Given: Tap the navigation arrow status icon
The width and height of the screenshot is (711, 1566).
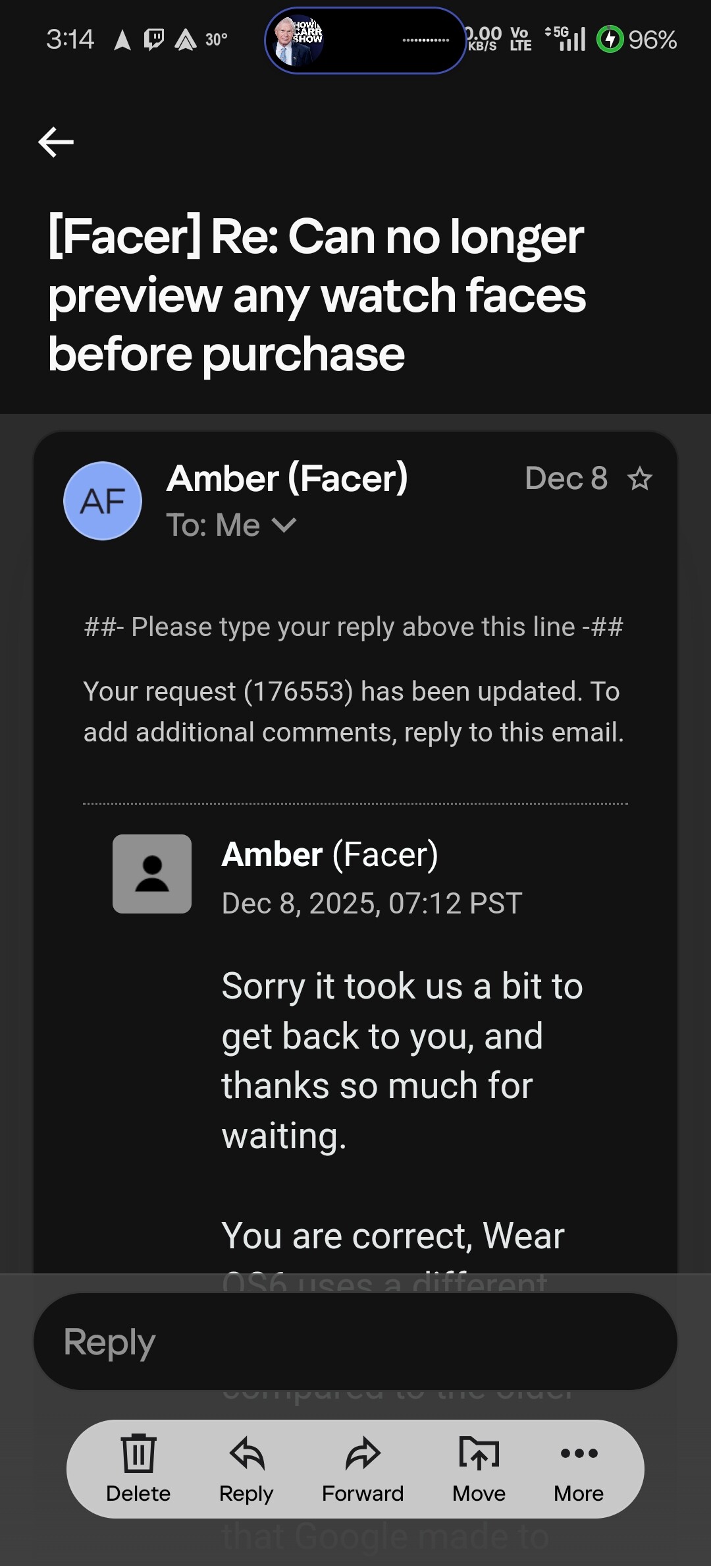Looking at the screenshot, I should coord(122,40).
